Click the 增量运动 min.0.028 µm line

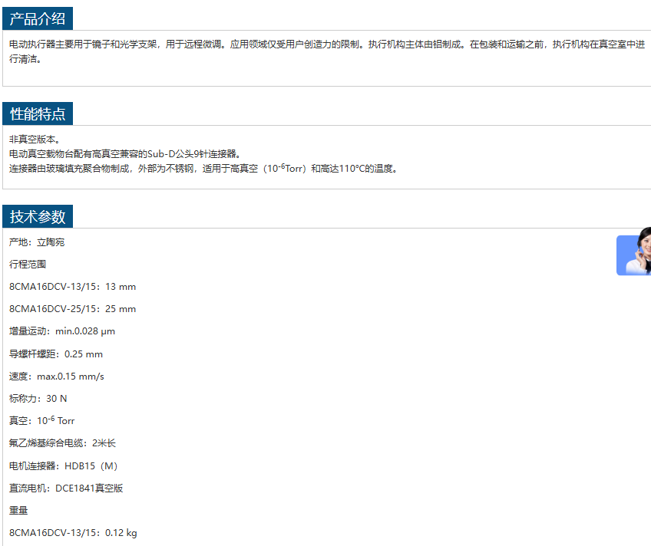click(x=62, y=331)
